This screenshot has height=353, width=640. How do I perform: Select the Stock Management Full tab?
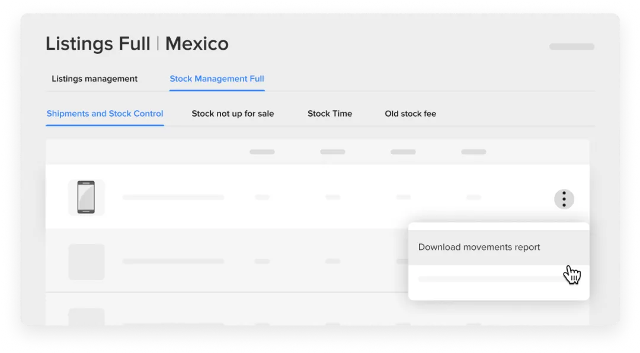tap(217, 79)
